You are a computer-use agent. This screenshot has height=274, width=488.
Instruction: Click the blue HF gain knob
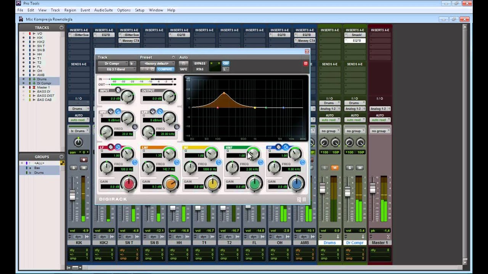(296, 184)
